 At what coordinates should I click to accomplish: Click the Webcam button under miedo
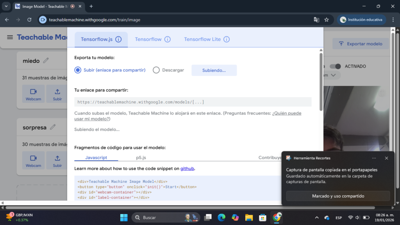33,94
